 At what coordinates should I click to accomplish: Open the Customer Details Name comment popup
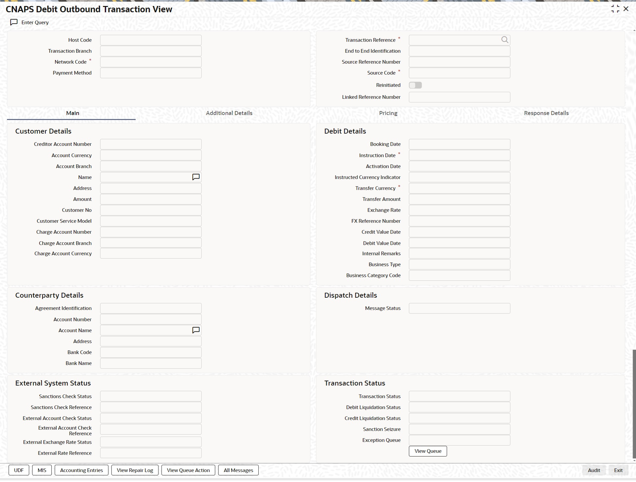tap(196, 177)
